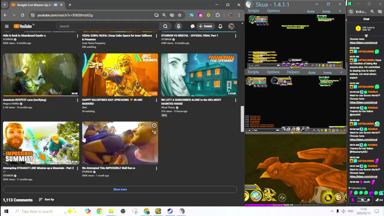Screen dimensions: 384x216
Task: Click the plus button in second Skua menu bar
Action: 341,72
